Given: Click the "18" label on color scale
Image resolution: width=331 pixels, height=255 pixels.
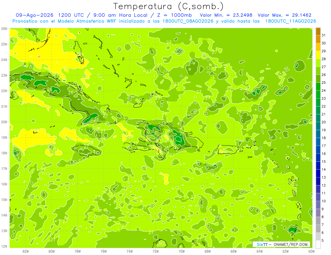Looking at the screenshot, I should 324,138.
